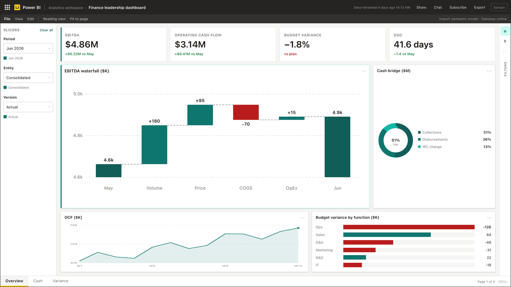Click Subscribe in the top bar
This screenshot has width=511, height=287.
(458, 7)
